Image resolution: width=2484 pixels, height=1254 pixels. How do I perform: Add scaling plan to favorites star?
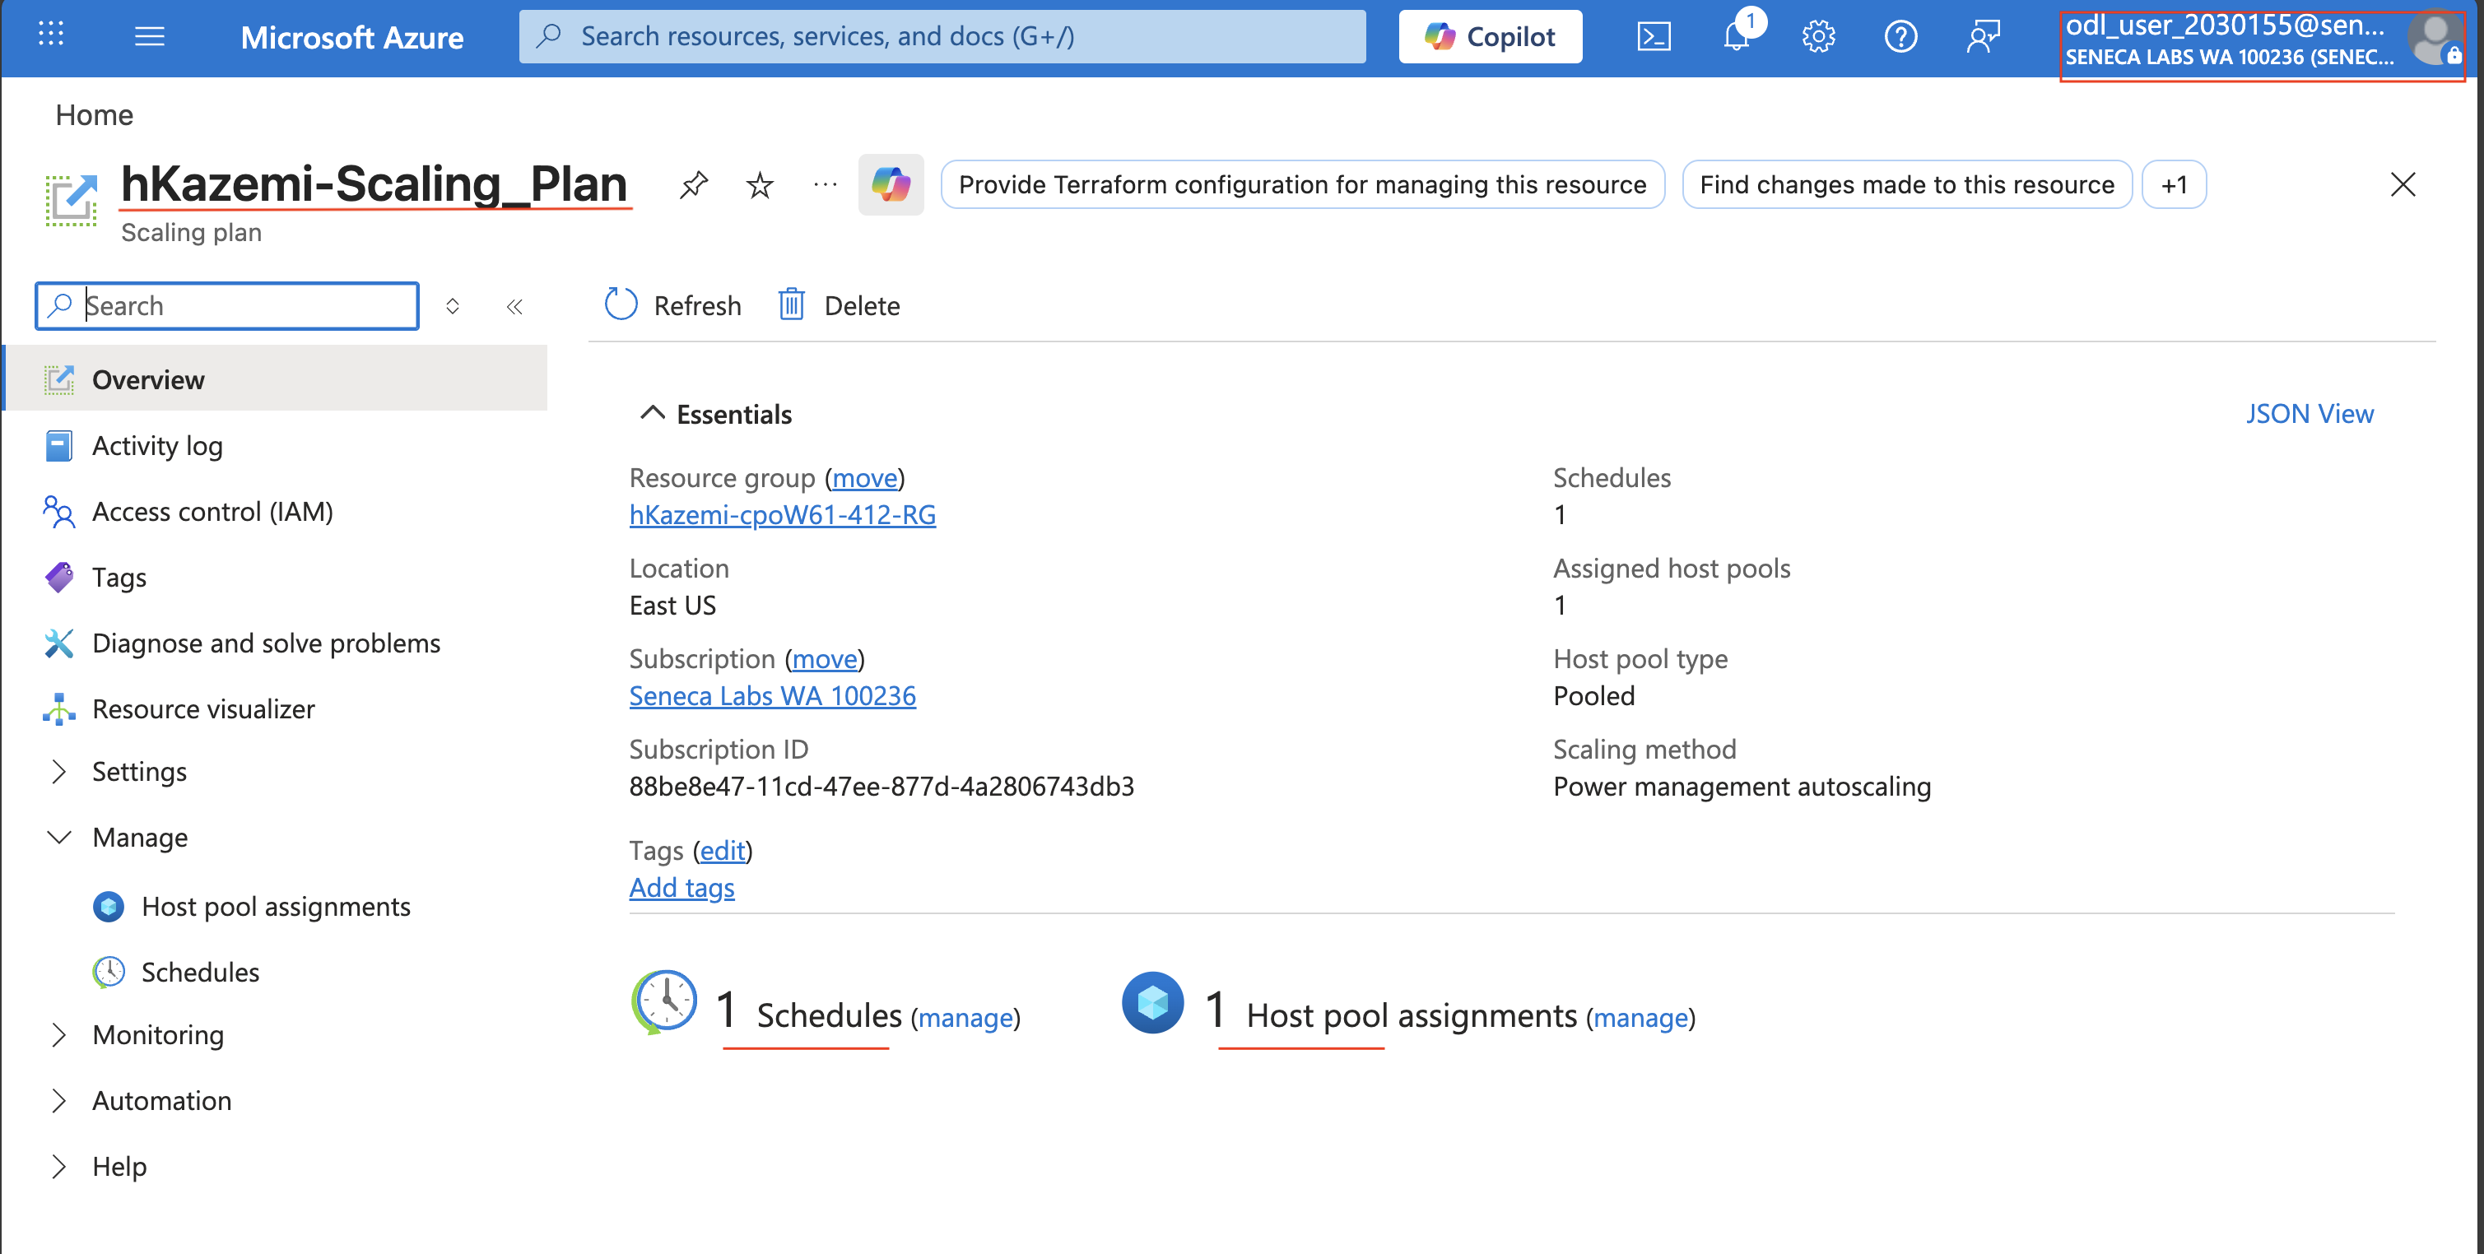click(x=760, y=184)
